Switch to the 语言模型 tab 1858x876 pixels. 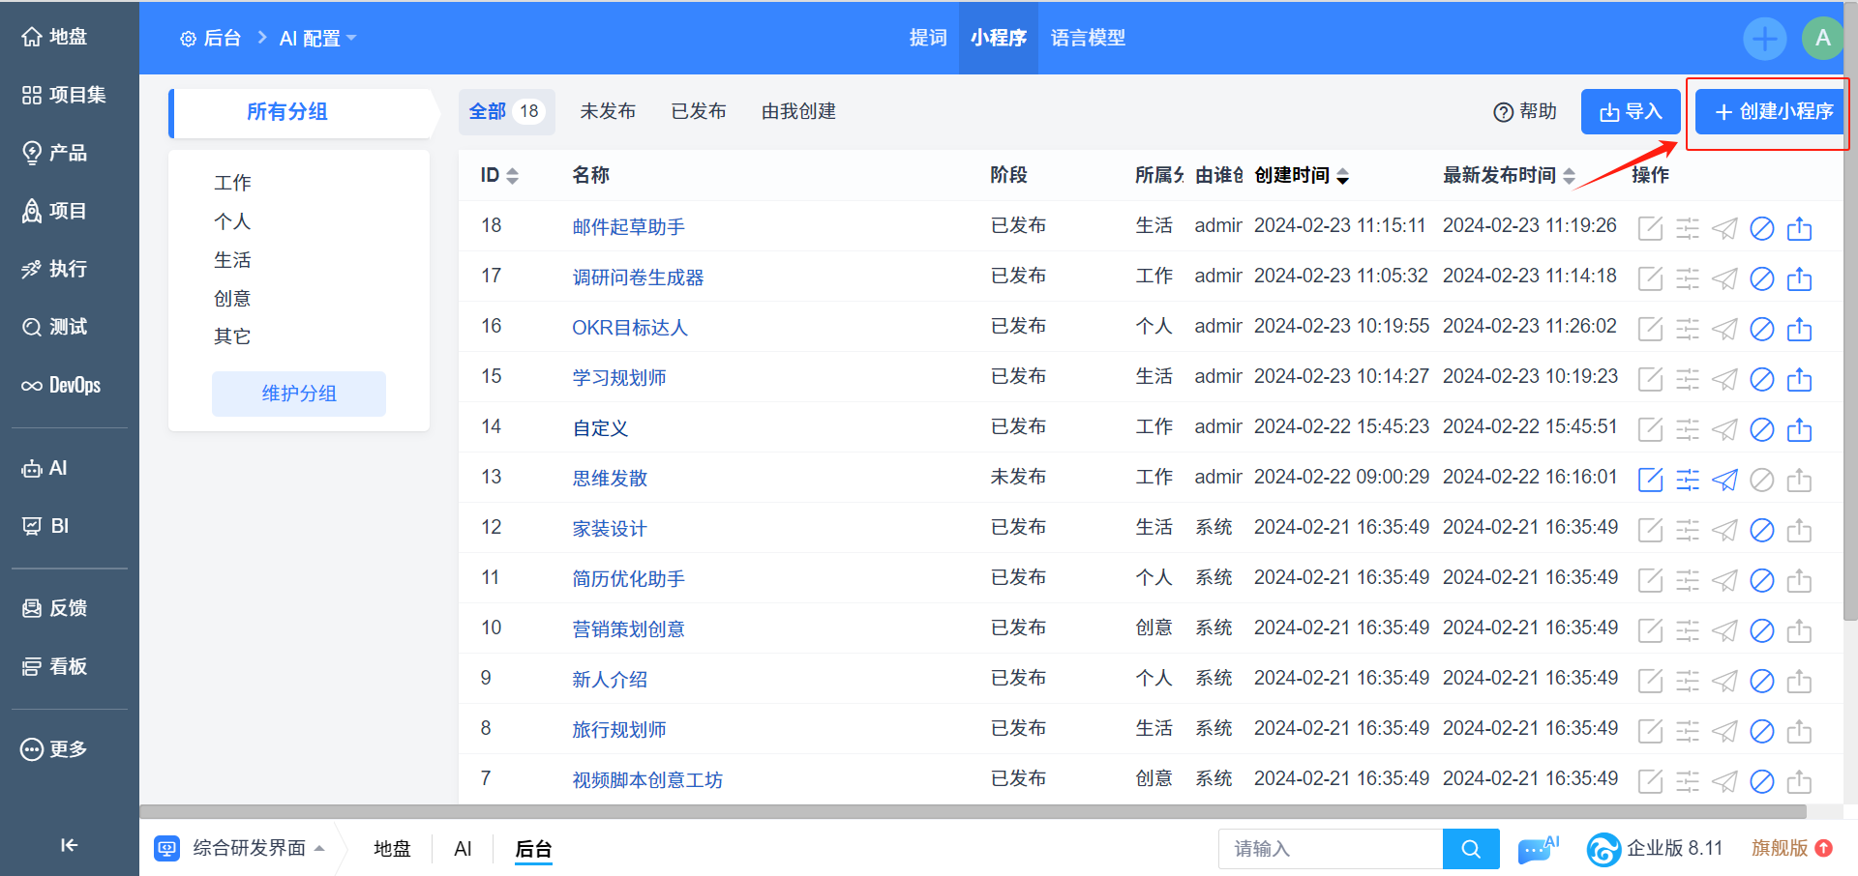[1088, 38]
